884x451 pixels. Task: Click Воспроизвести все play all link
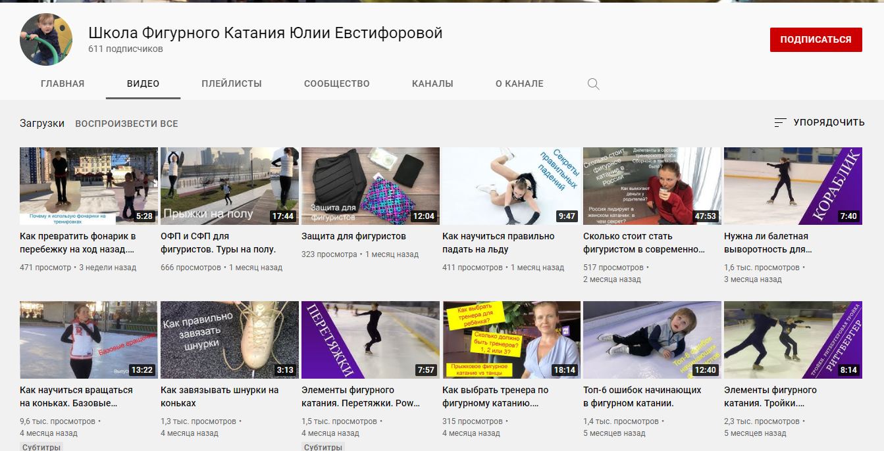point(126,124)
